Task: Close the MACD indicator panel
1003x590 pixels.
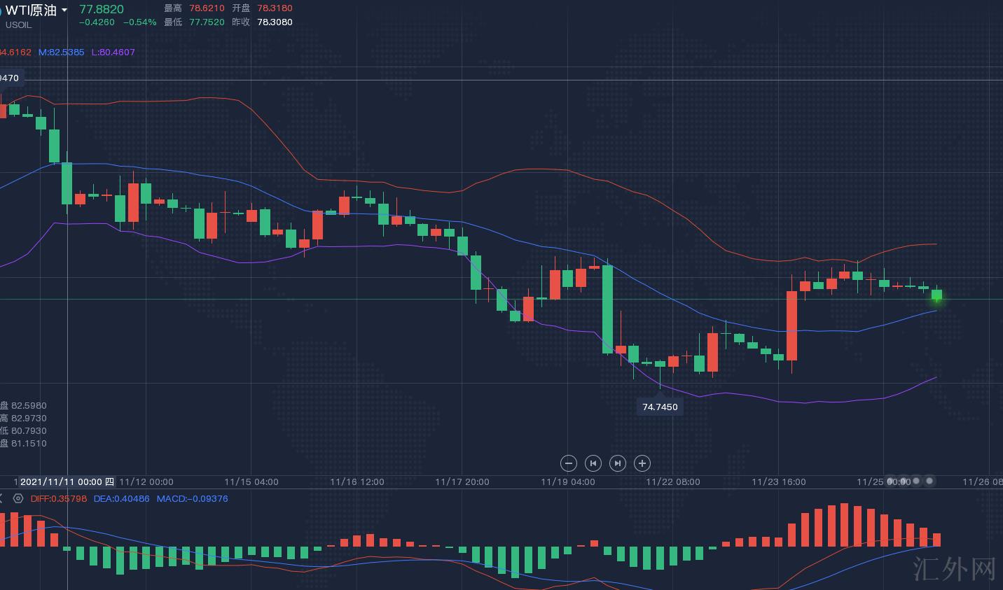Action: pos(1,498)
